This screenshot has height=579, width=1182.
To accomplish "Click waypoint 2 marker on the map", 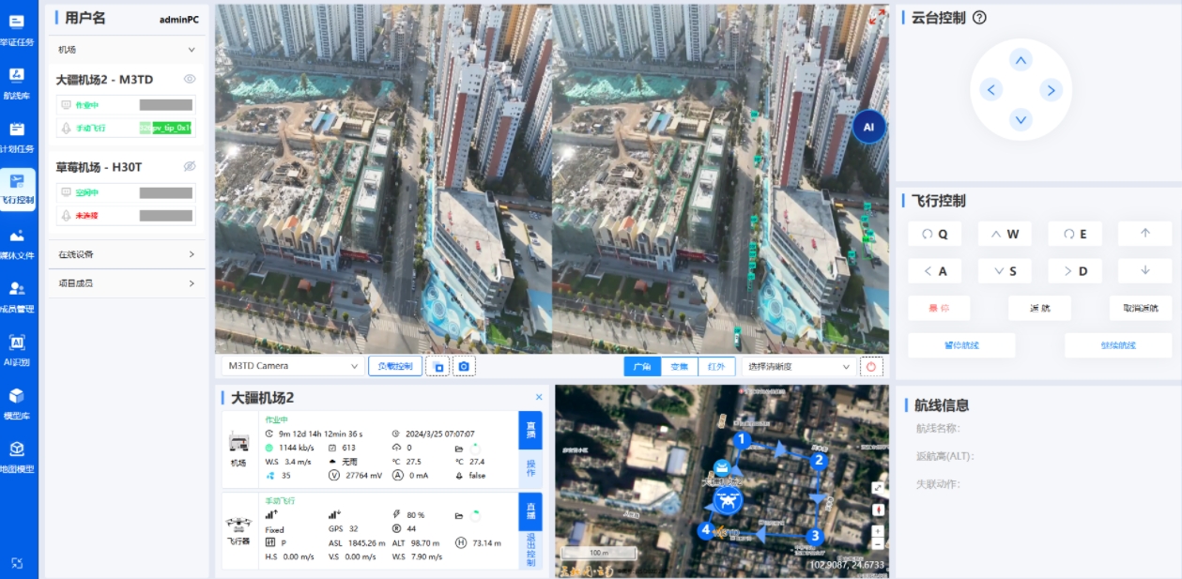I will click(818, 460).
